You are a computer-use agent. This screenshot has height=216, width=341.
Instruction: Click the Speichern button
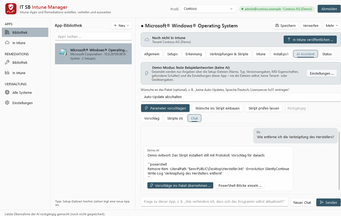(x=285, y=26)
